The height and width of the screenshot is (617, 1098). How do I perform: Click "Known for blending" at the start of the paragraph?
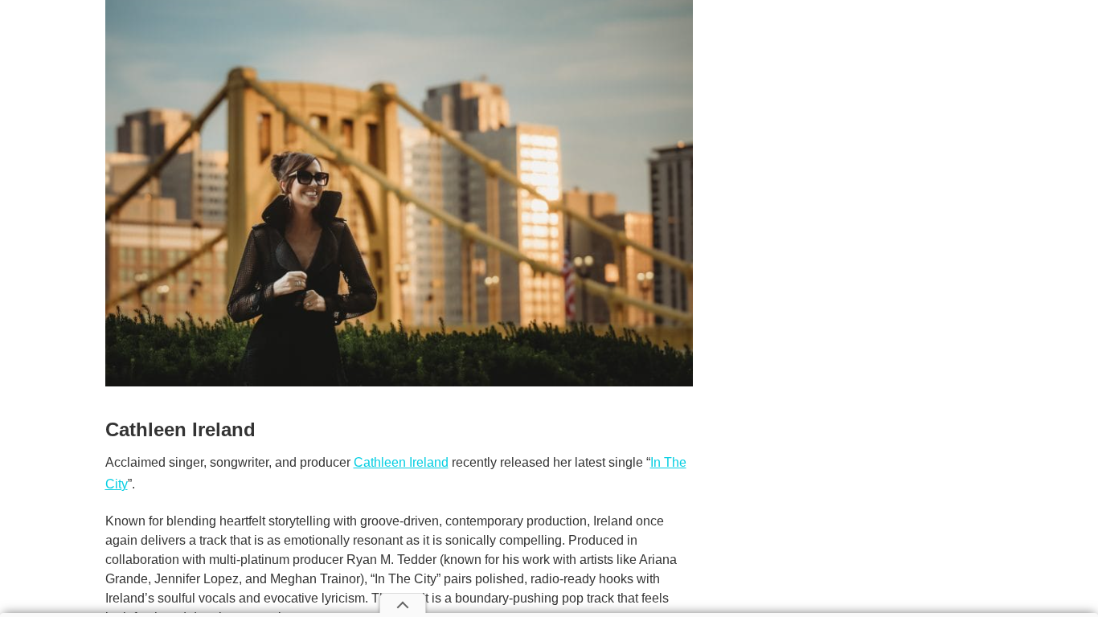pos(158,521)
